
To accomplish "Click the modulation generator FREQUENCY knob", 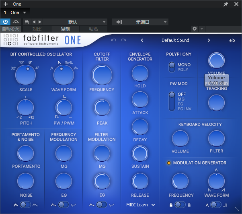I will coord(180,181).
